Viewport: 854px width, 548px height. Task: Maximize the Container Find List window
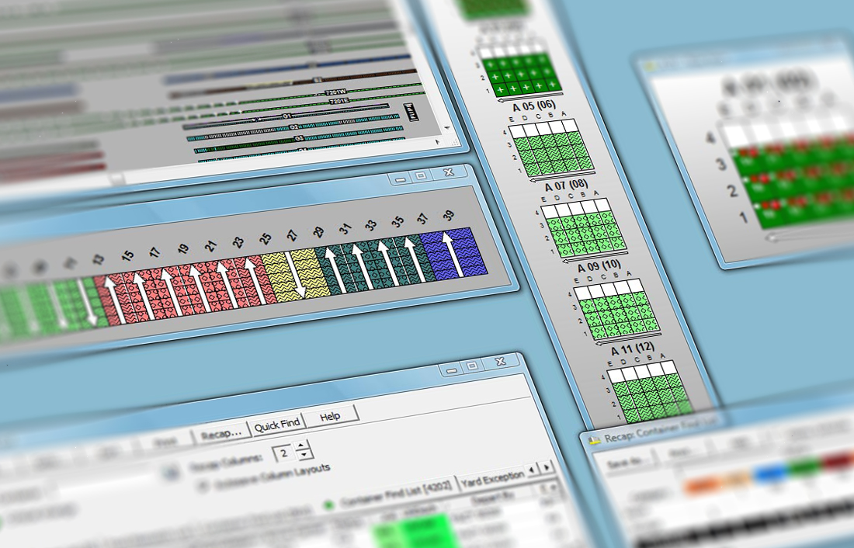[472, 366]
